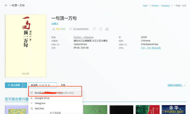Viewport: 190px width, 114px height.
Task: Expand the 书籍有问题吗? dropdown
Action: [x=176, y=85]
